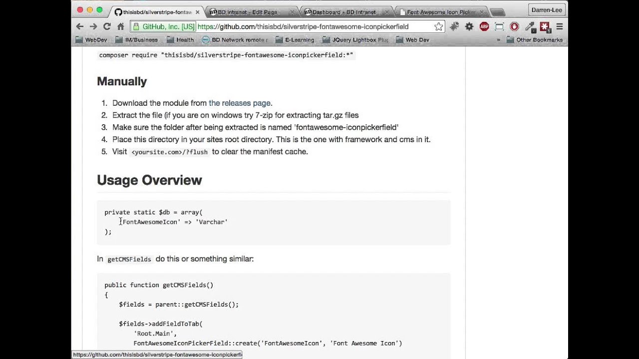Viewport: 639px width, 359px height.
Task: Open the Other Bookmarks folder
Action: 535,40
